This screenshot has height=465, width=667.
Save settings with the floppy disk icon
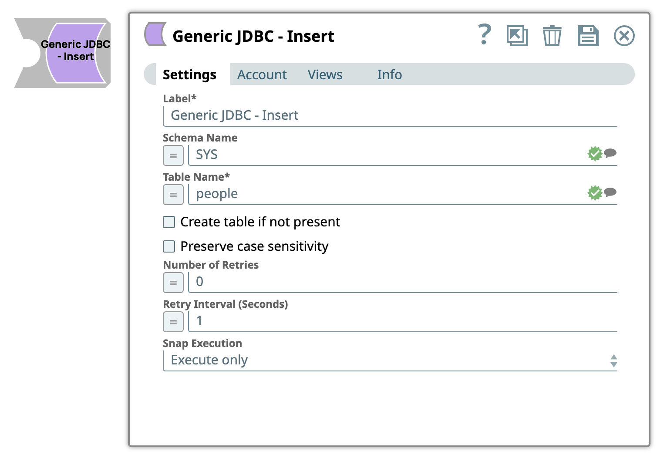588,36
